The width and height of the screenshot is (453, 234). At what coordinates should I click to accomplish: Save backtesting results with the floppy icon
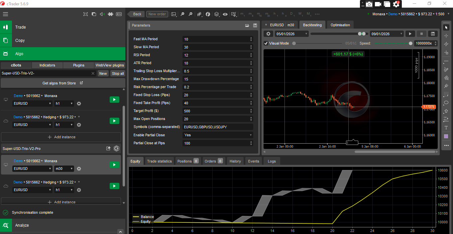tap(432, 34)
